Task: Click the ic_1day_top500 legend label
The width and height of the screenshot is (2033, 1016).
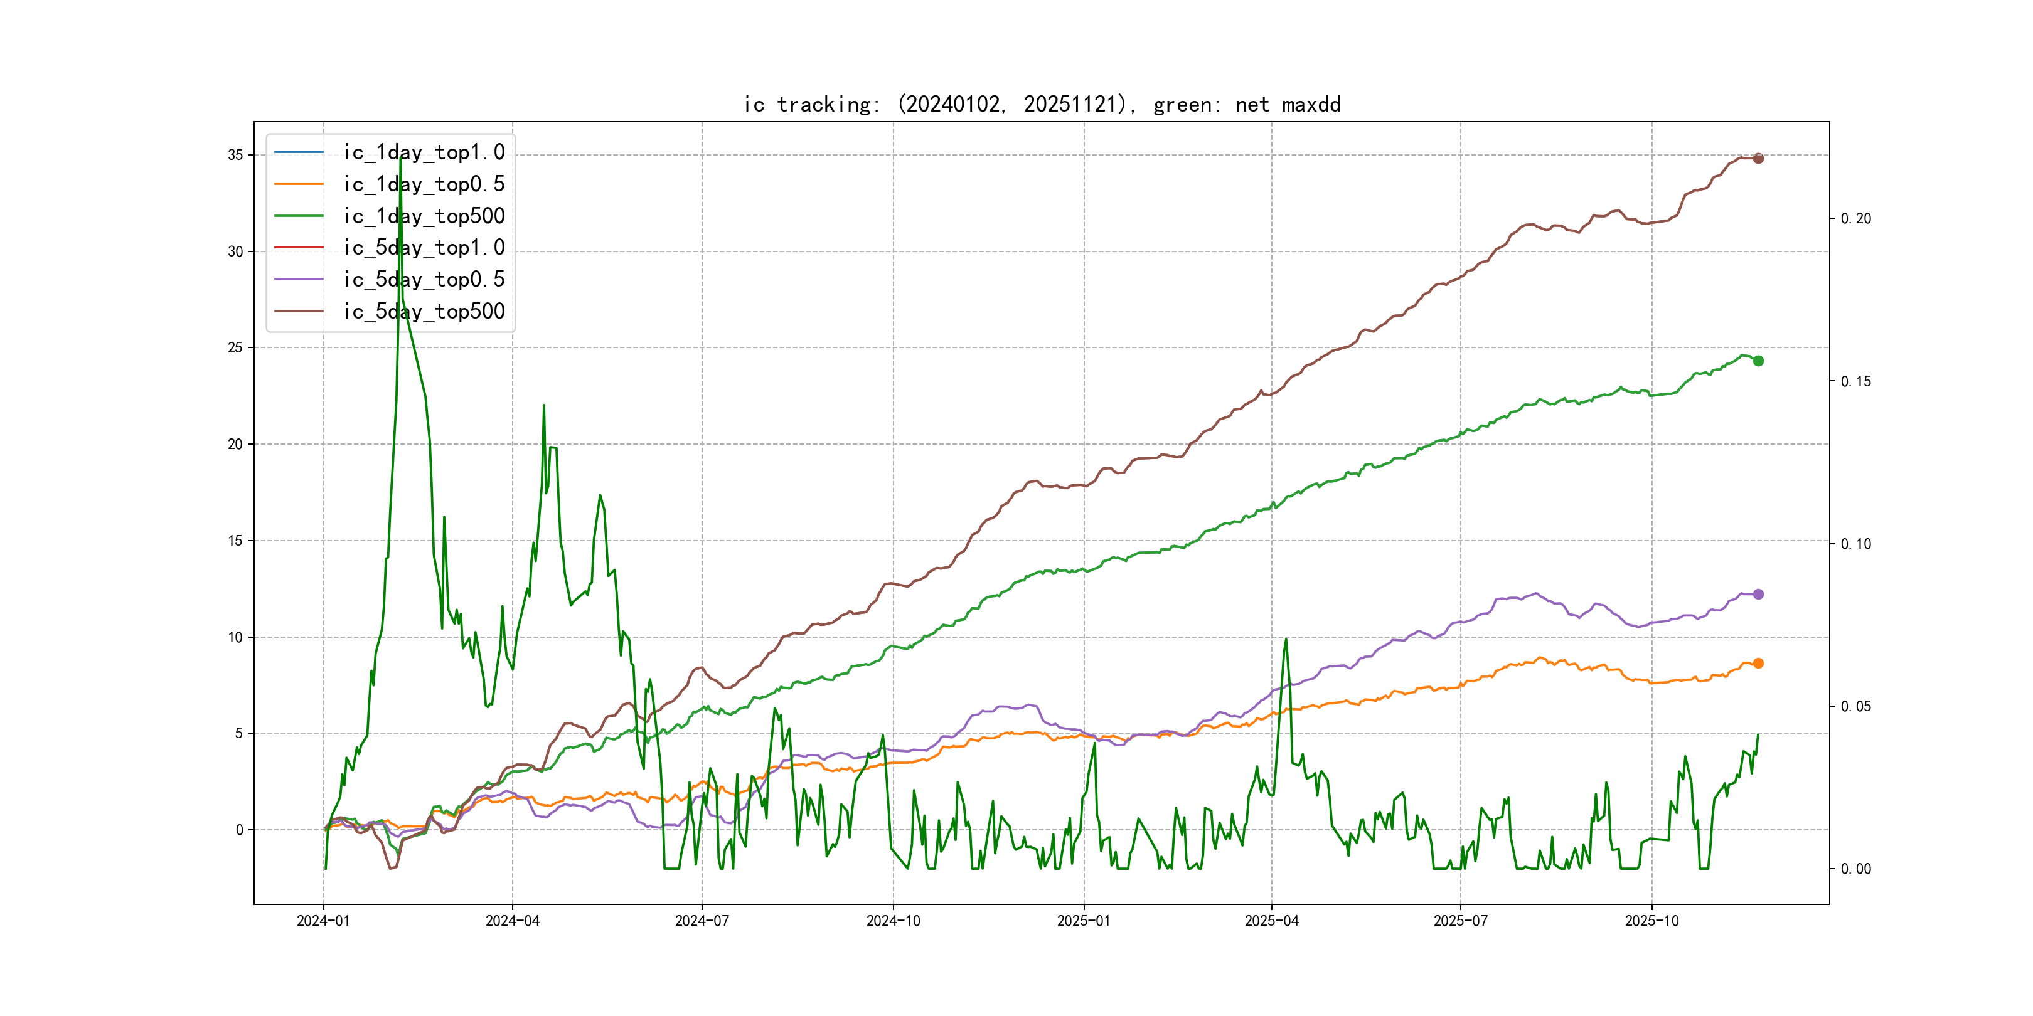Action: pos(424,216)
